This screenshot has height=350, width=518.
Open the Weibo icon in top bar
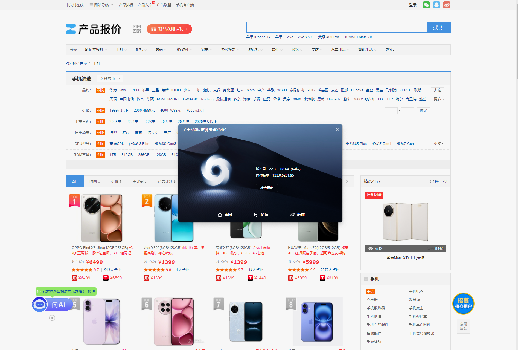click(x=447, y=5)
